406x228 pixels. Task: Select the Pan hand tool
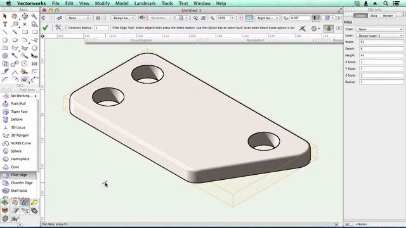(15, 16)
